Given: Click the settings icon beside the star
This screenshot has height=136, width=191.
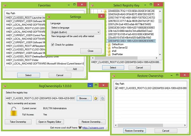Looking at the screenshot, I should coord(103,99).
